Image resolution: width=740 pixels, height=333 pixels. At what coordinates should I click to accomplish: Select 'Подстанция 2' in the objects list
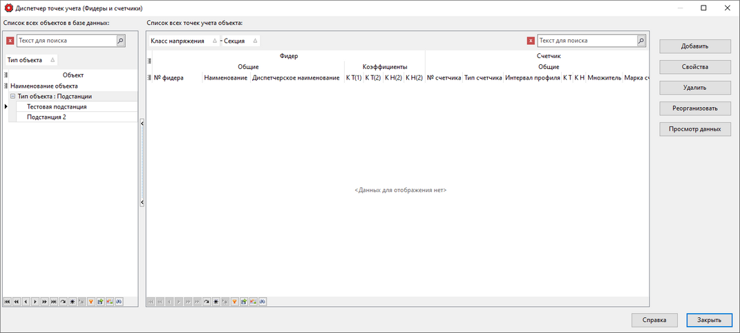[x=77, y=117]
